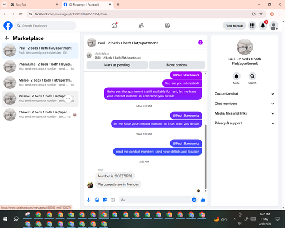Expand Privacy & support section
The image size is (285, 228).
tap(245, 123)
